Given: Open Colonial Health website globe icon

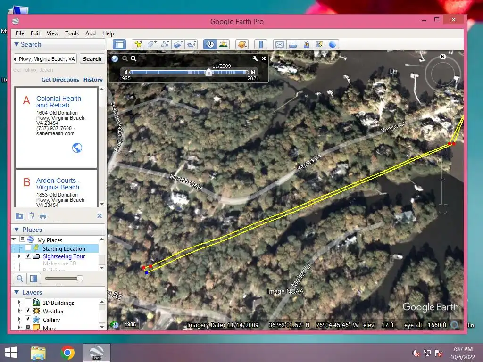Looking at the screenshot, I should point(77,148).
